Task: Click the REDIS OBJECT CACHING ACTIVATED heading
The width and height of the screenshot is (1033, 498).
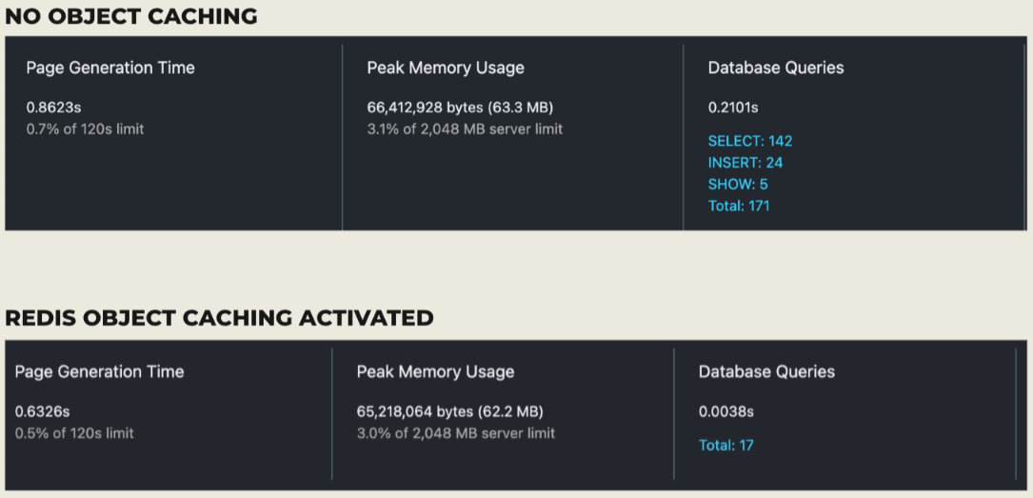Action: click(x=219, y=317)
